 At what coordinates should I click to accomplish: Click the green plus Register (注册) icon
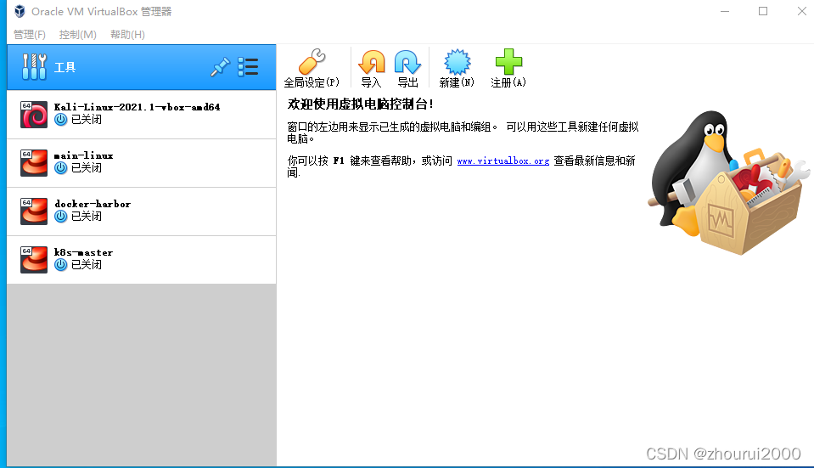point(508,62)
